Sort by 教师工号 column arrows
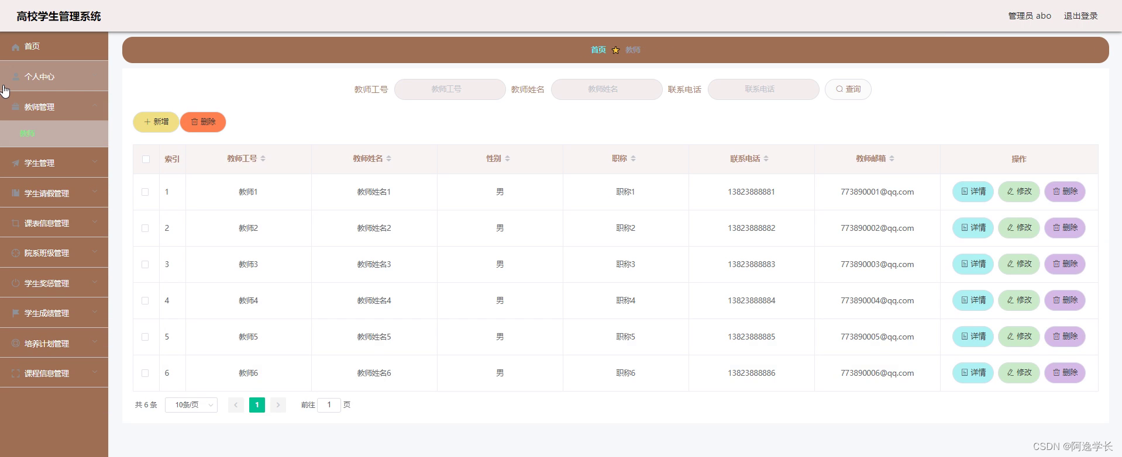The height and width of the screenshot is (457, 1122). [263, 158]
